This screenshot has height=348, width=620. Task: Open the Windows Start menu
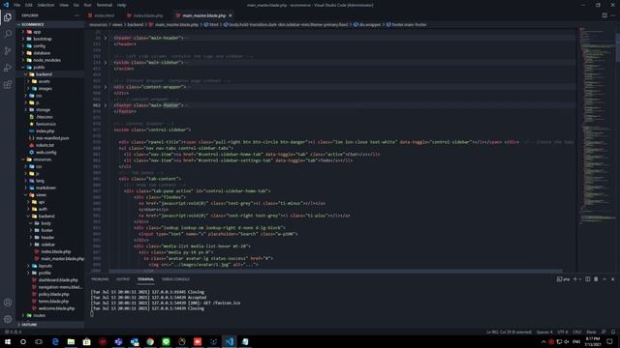pos(8,341)
